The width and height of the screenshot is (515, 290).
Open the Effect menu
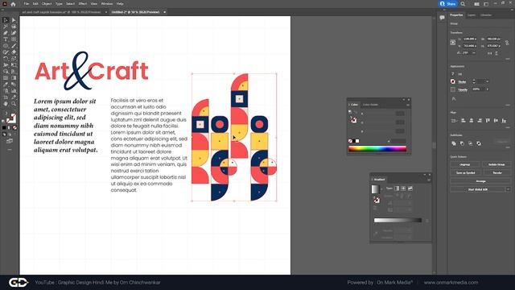point(82,4)
